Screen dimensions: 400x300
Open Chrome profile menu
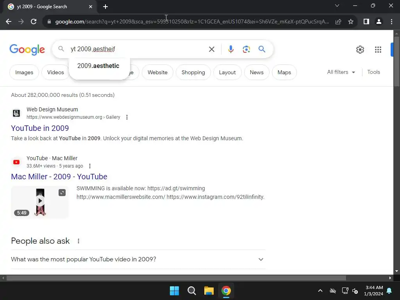coord(379,22)
